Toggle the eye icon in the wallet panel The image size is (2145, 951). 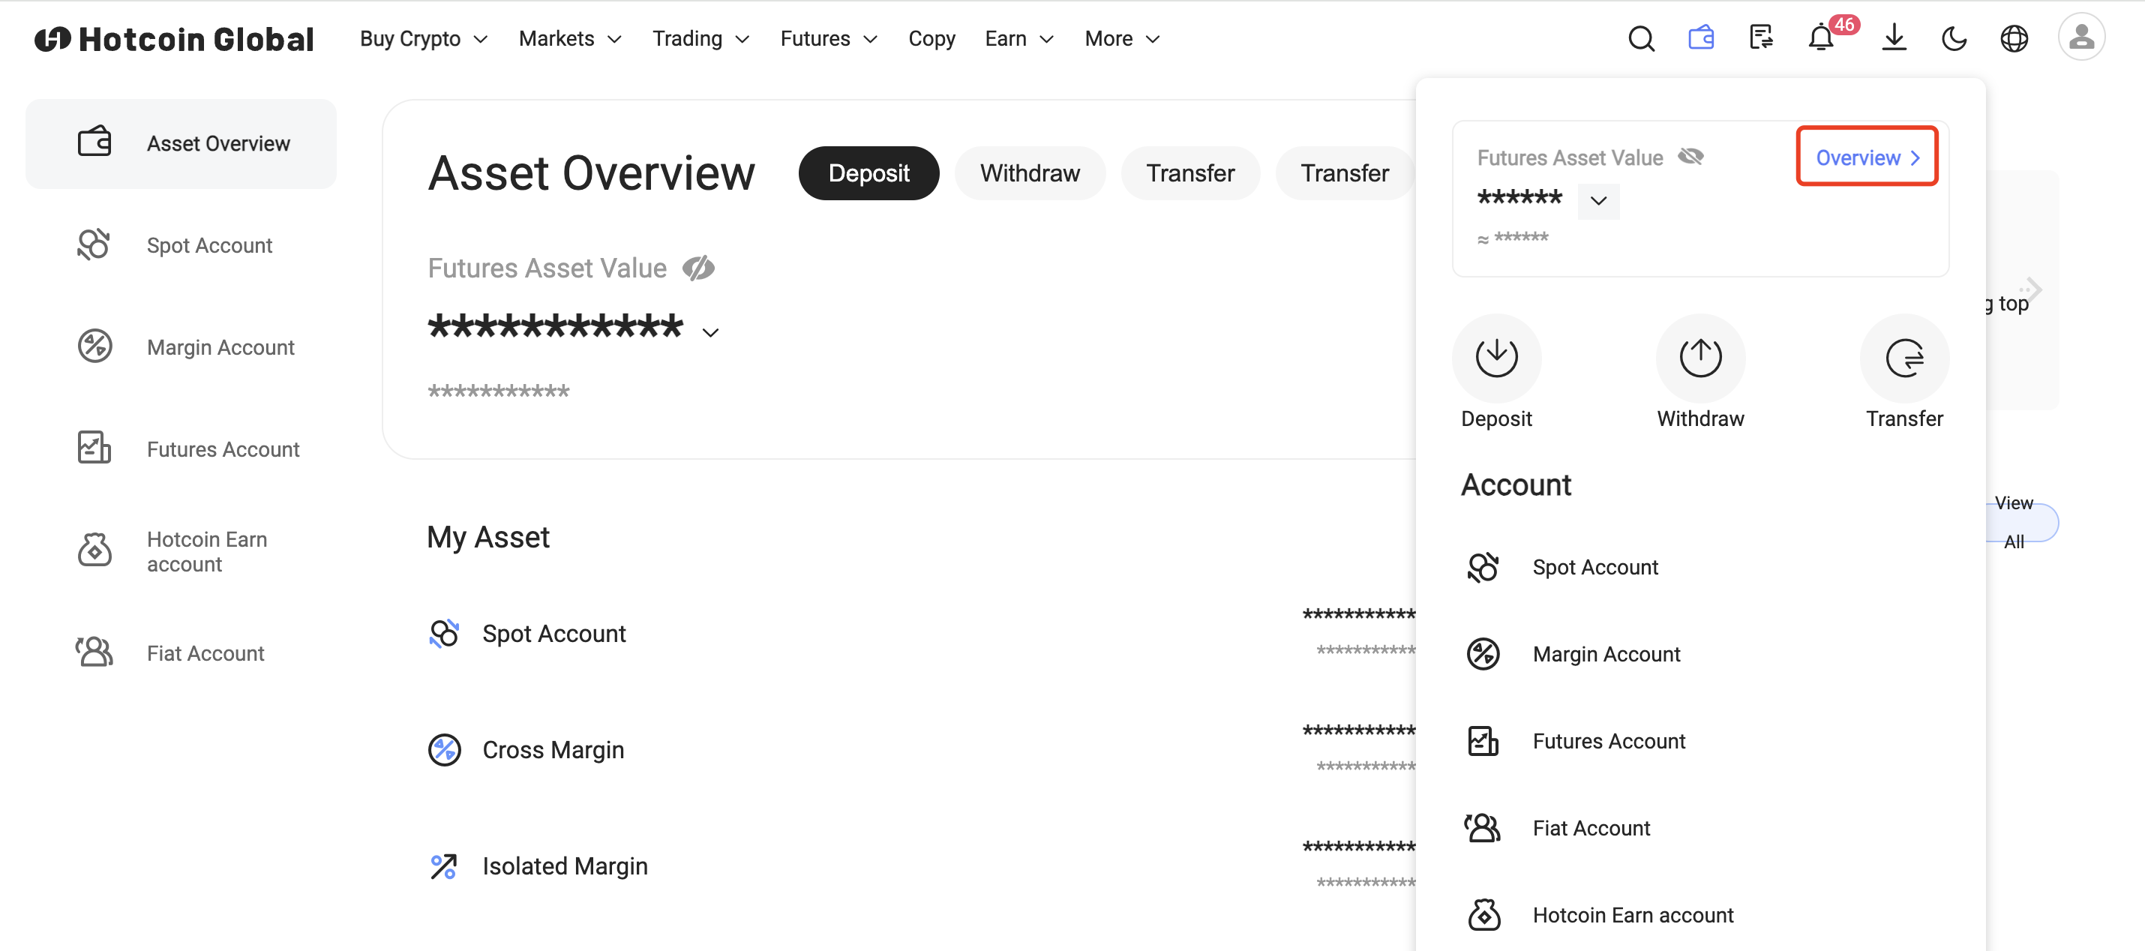pos(1690,157)
